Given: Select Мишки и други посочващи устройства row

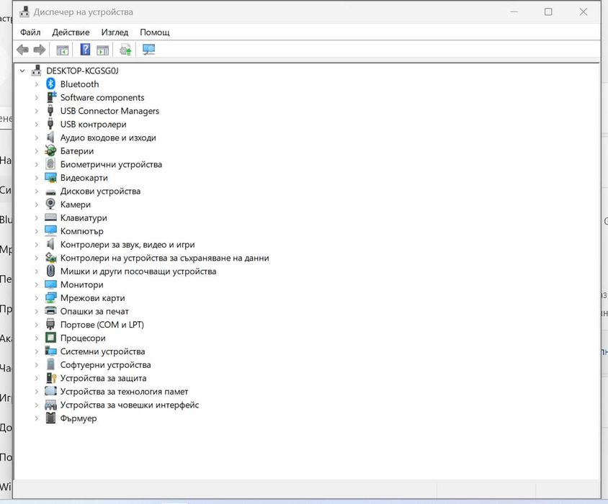Looking at the screenshot, I should click(x=138, y=271).
